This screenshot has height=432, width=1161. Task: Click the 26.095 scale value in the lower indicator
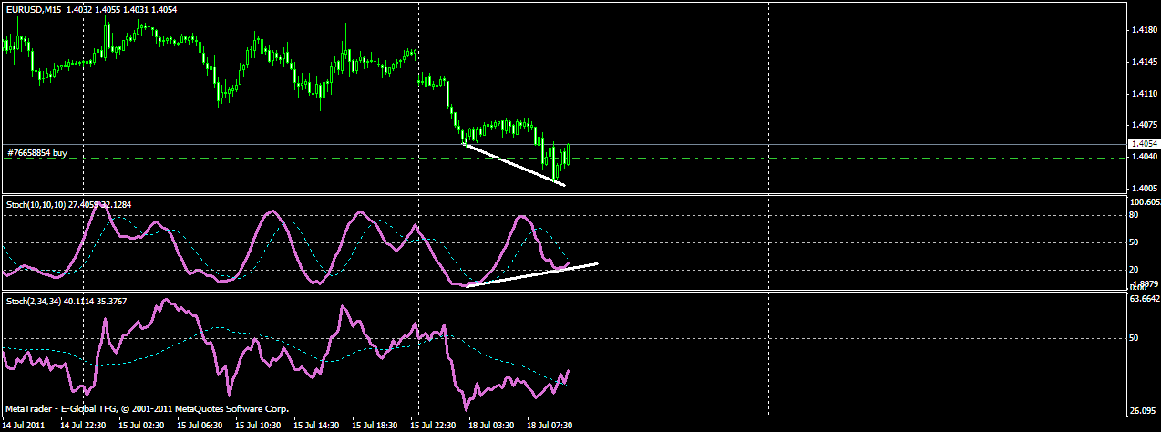click(1143, 411)
